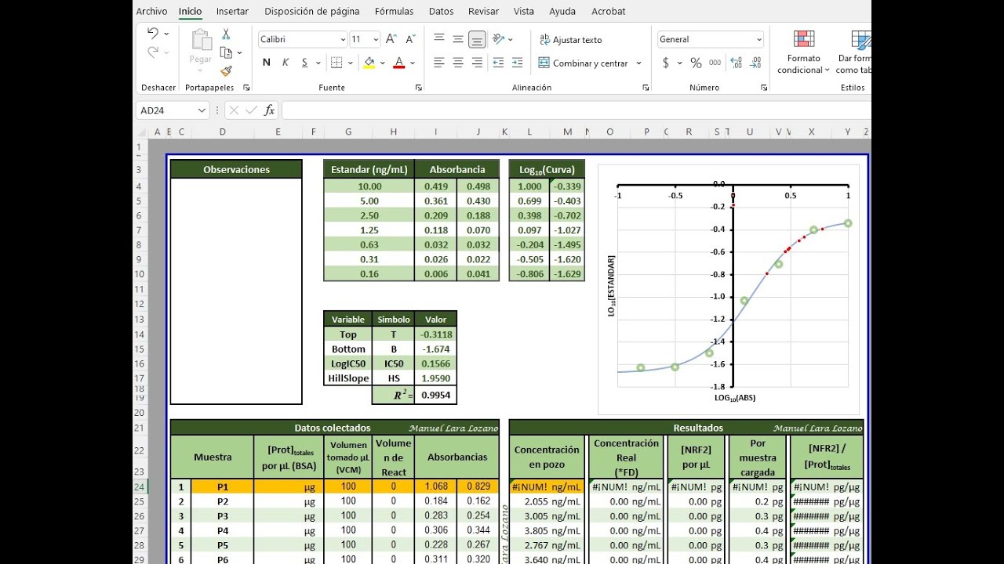
Task: Open the General number format dropdown
Action: click(x=758, y=39)
